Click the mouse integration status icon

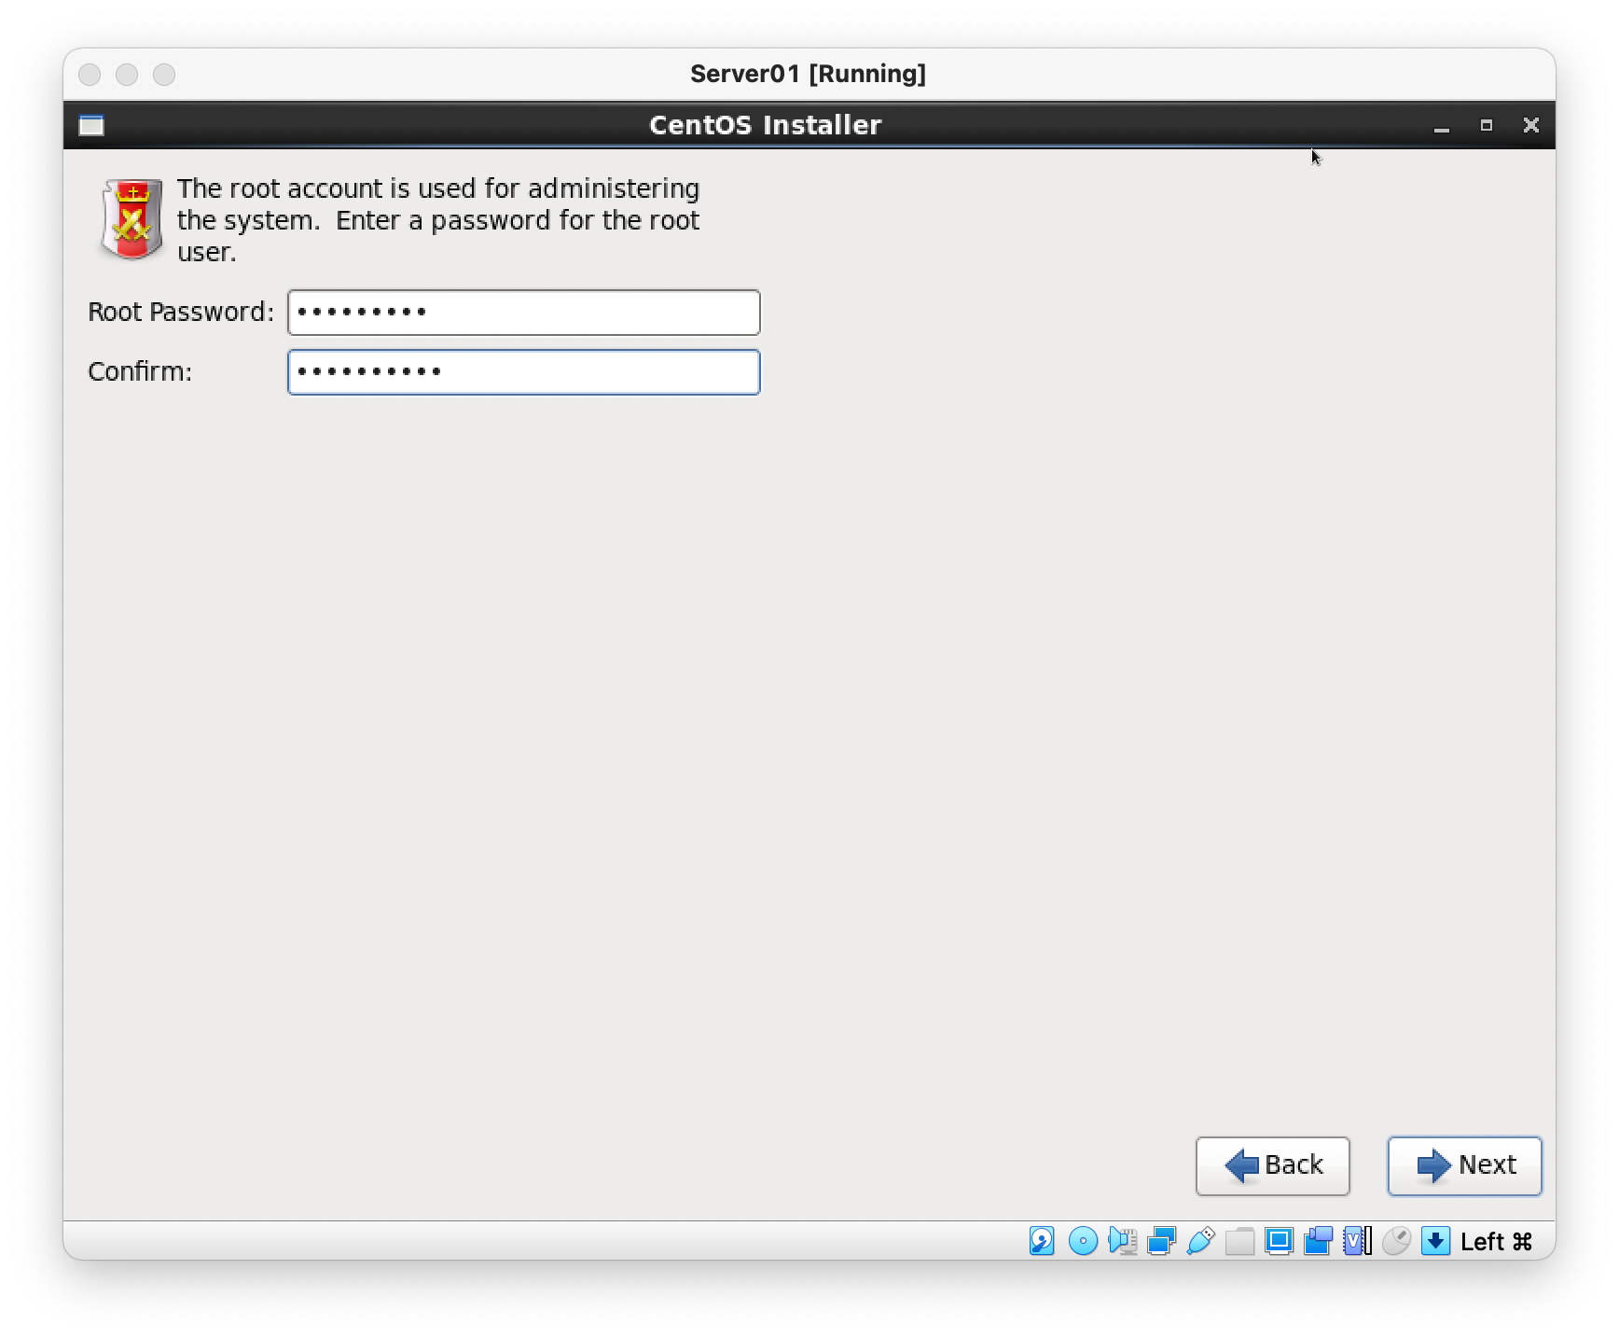pyautogui.click(x=1396, y=1241)
